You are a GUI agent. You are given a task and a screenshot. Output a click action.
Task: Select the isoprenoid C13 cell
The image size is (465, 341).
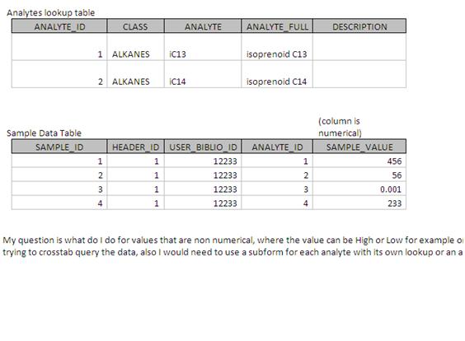[x=277, y=47]
